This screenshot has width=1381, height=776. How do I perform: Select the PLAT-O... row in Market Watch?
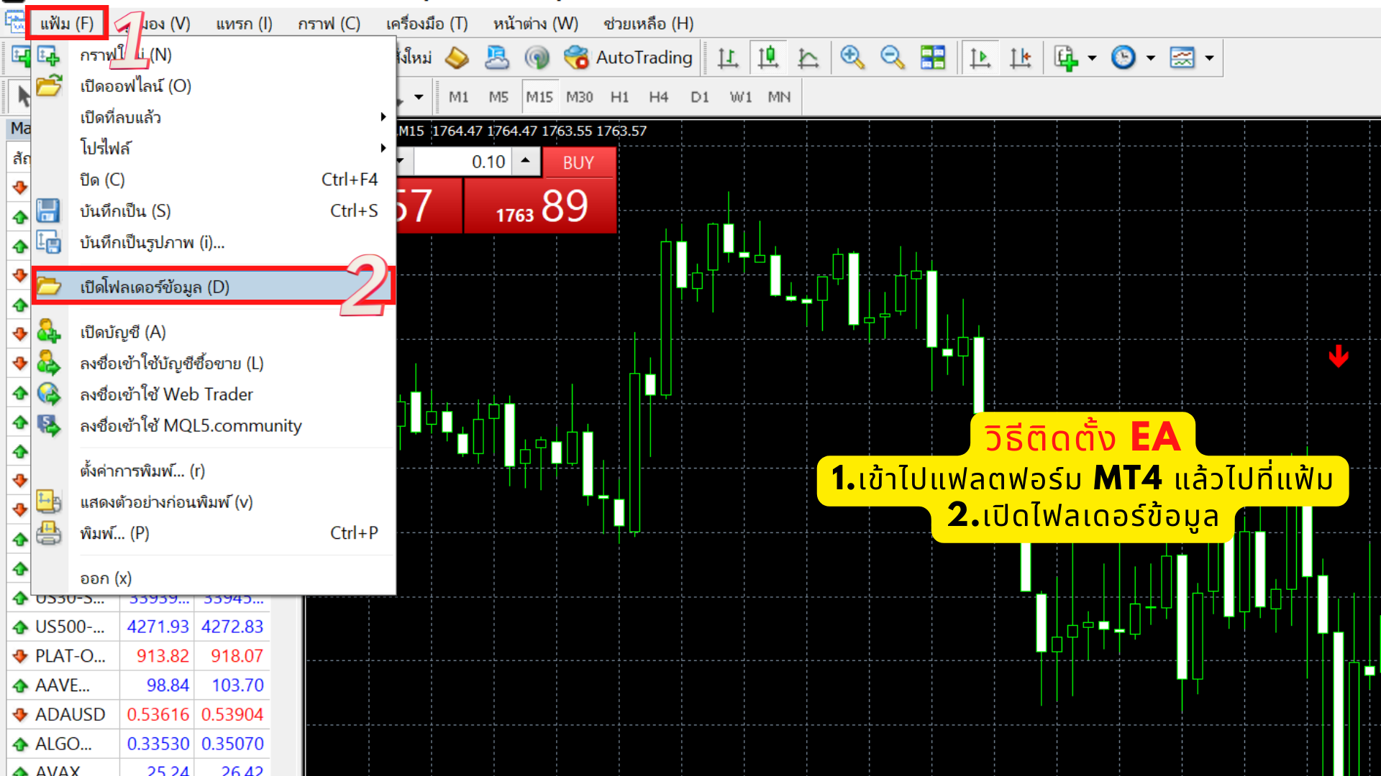139,656
